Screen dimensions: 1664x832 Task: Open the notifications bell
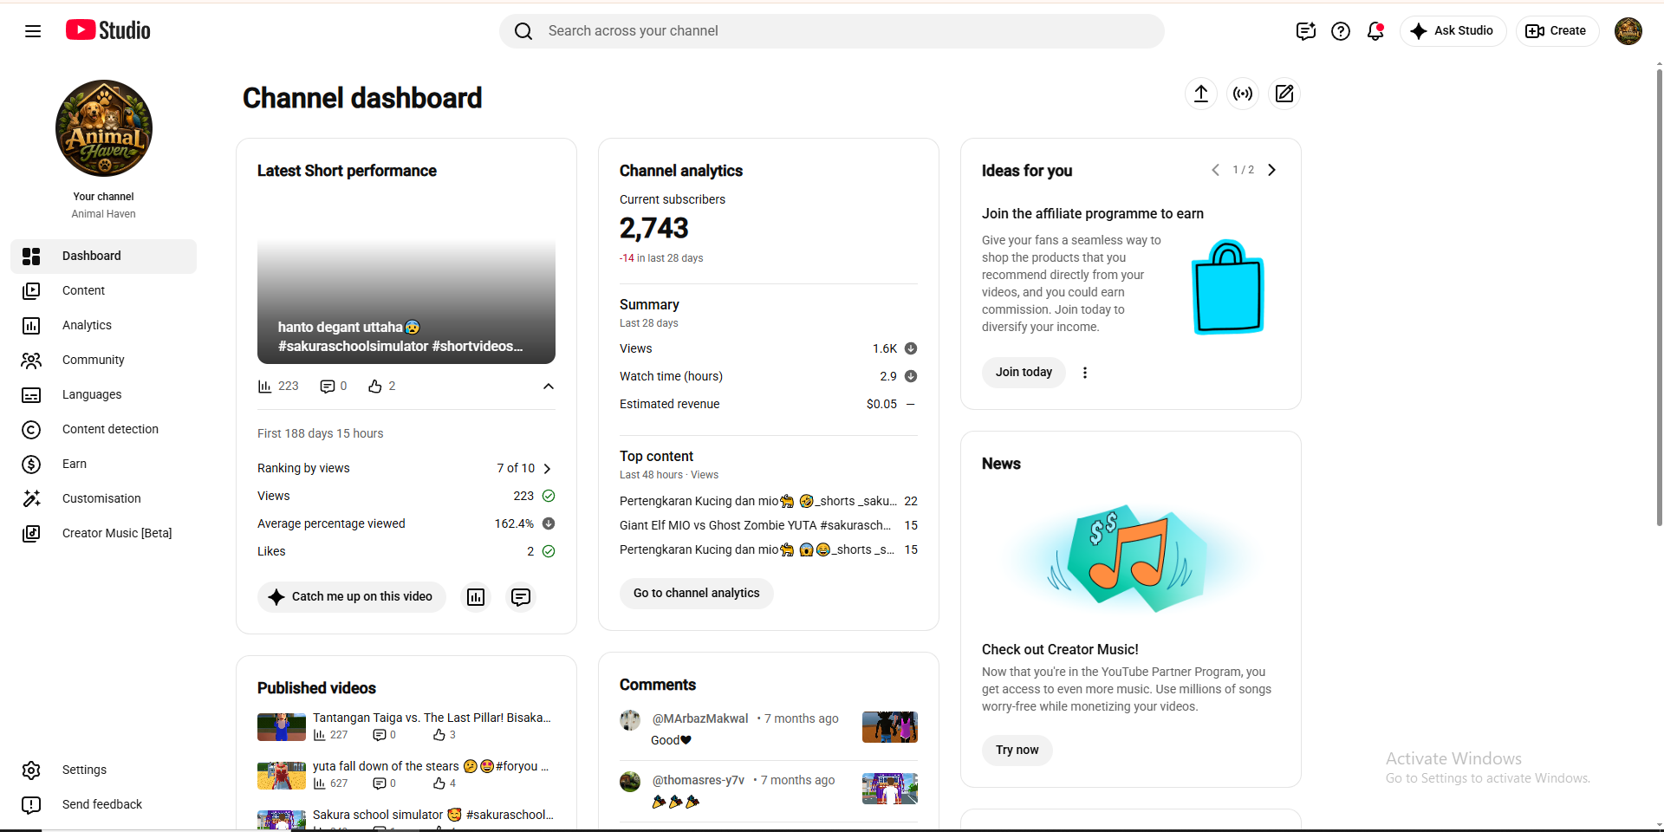click(x=1375, y=31)
